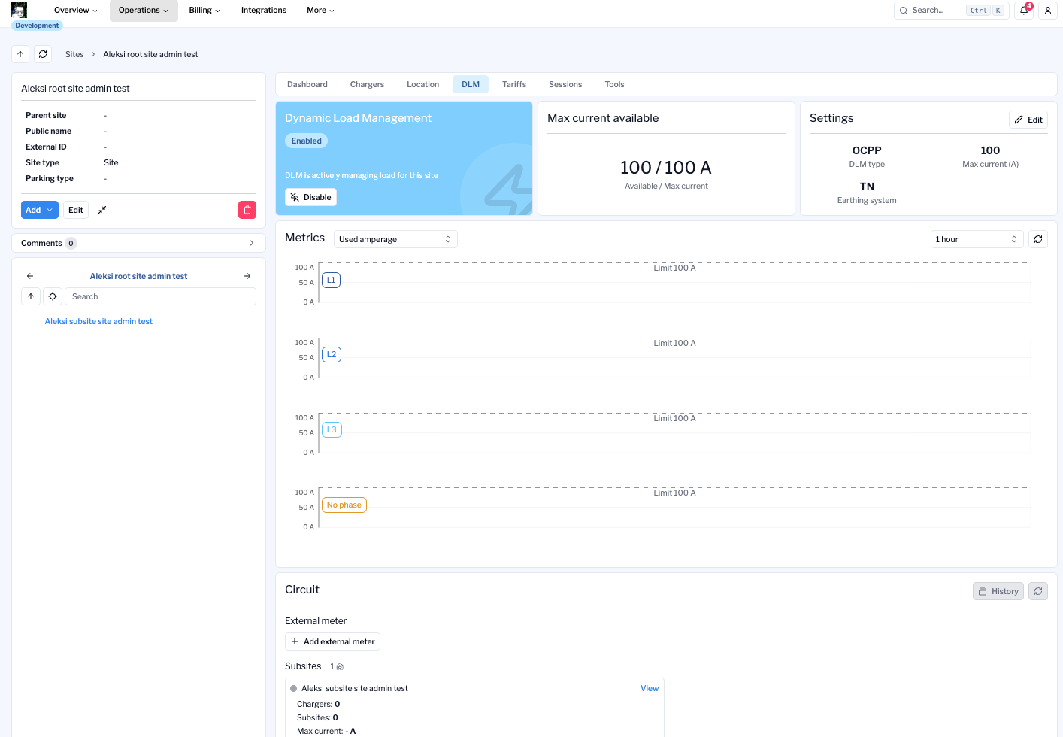The height and width of the screenshot is (737, 1063).
Task: Reload page using breadcrumb refresh icon
Action: coord(43,54)
